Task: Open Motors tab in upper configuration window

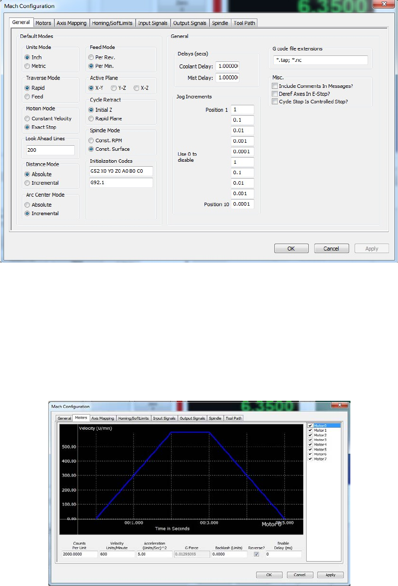Action: point(43,23)
